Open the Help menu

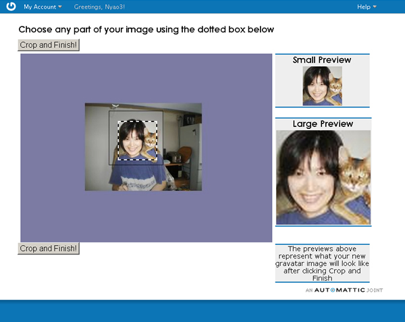coord(363,7)
